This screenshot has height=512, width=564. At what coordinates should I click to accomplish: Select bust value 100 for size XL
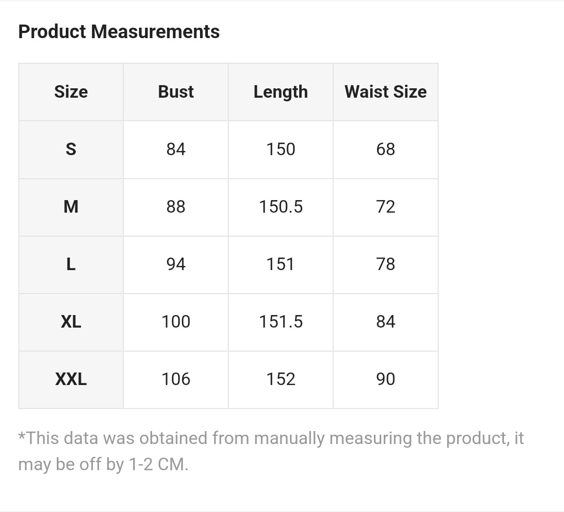coord(176,322)
